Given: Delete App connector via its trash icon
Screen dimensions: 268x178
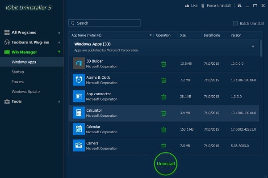Looking at the screenshot, I should pos(163,97).
